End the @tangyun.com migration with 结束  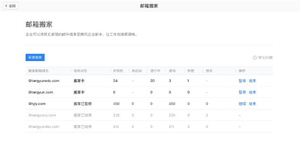click(252, 92)
